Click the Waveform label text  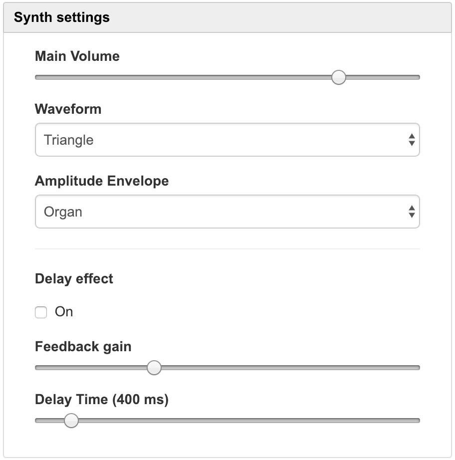coord(68,109)
